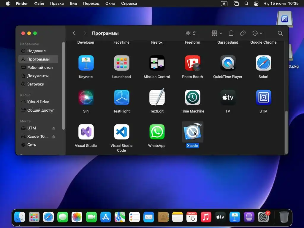Open Calendar from the Dock
Image resolution: width=304 pixels, height=228 pixels.
192,217
